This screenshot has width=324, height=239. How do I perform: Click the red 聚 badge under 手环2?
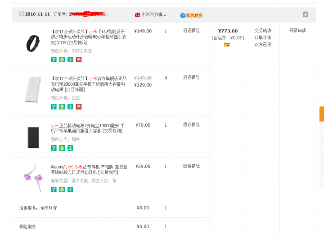[79, 60]
